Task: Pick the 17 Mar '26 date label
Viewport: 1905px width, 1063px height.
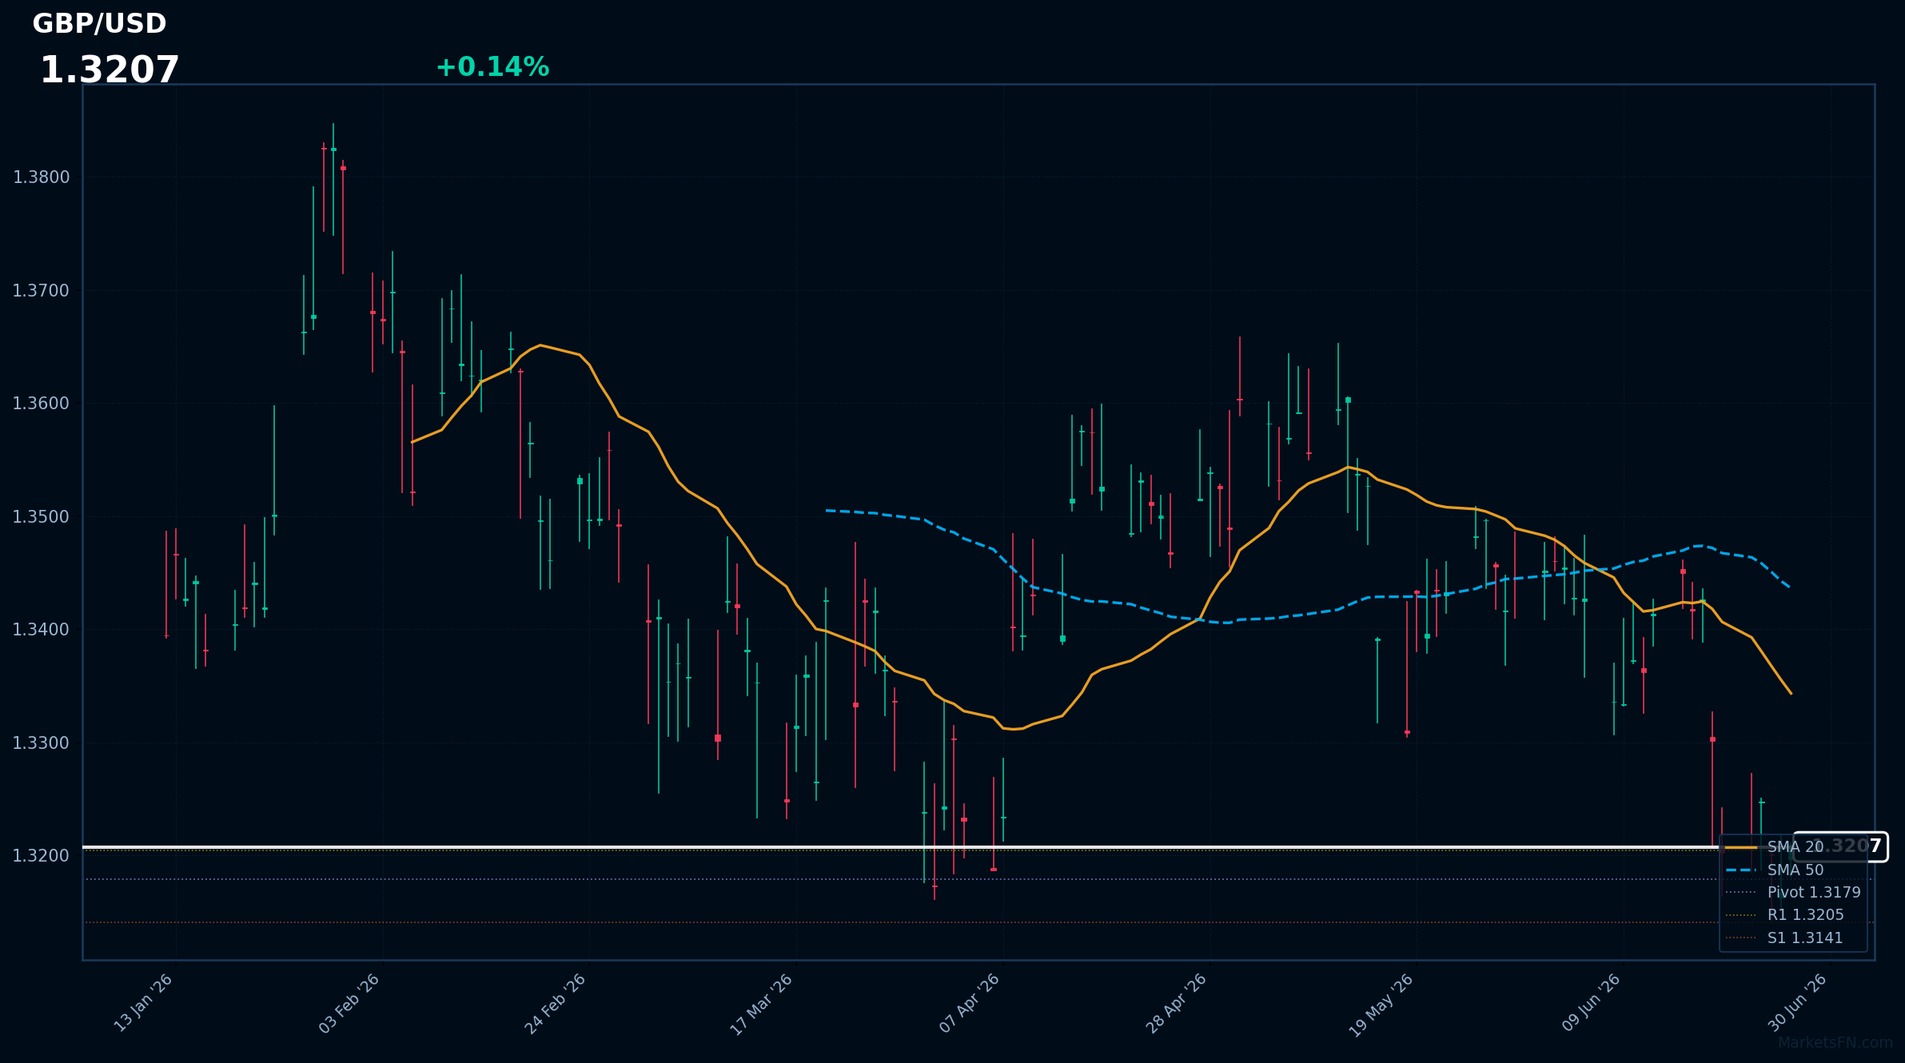Action: tap(762, 1005)
